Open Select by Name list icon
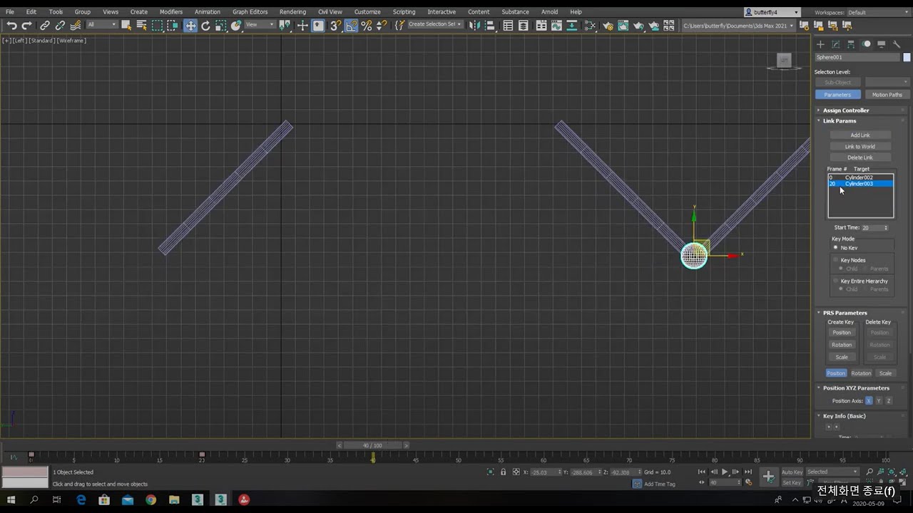 coord(141,26)
